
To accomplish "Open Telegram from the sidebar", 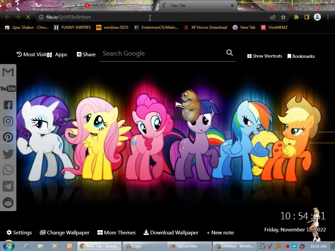I will click(8, 186).
